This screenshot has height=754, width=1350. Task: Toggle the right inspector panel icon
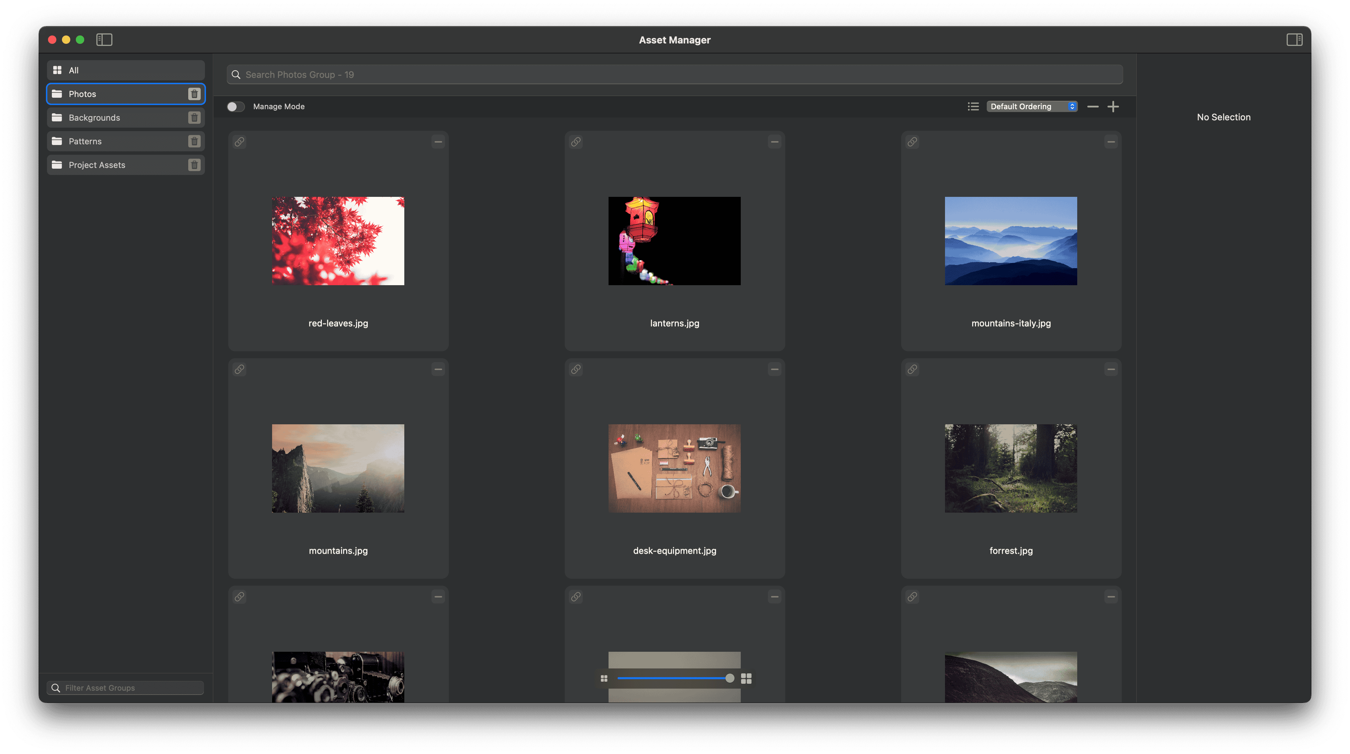pos(1294,40)
